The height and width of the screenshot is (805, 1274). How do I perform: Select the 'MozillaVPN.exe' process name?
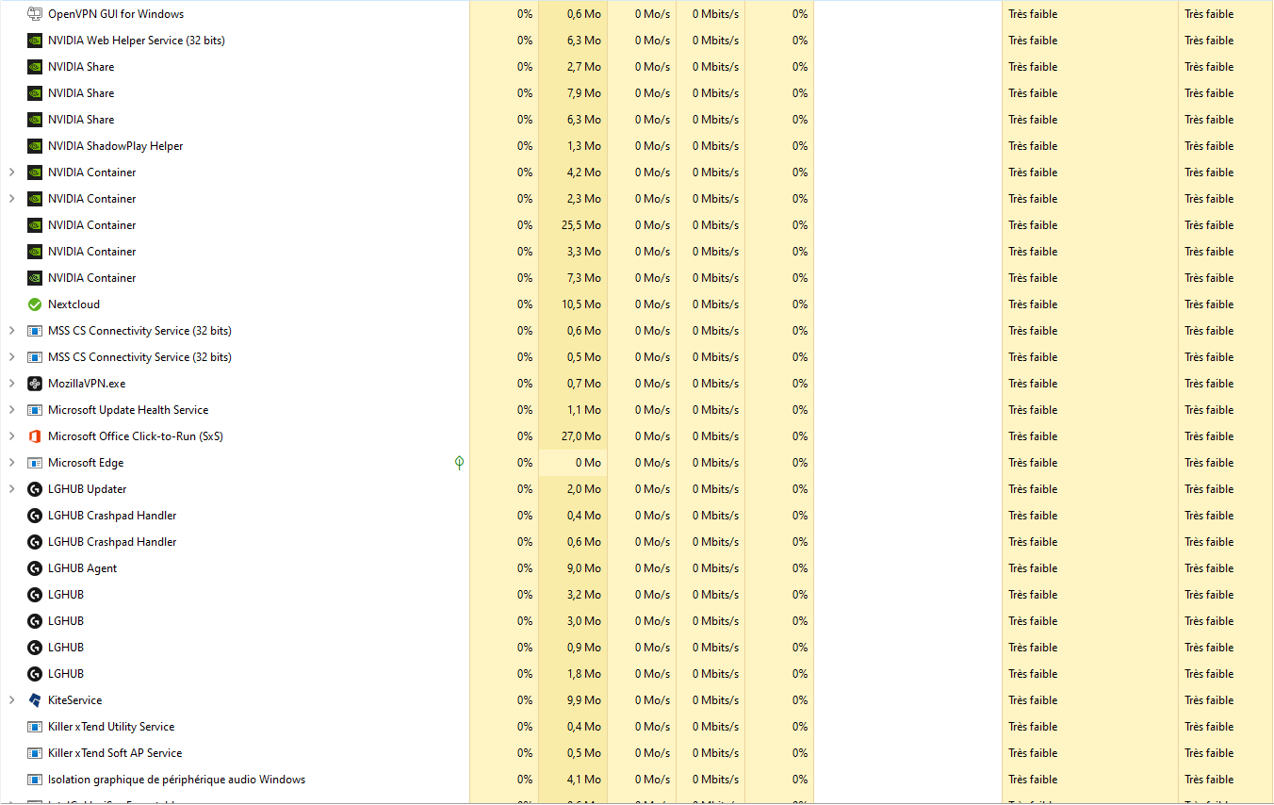(x=87, y=384)
